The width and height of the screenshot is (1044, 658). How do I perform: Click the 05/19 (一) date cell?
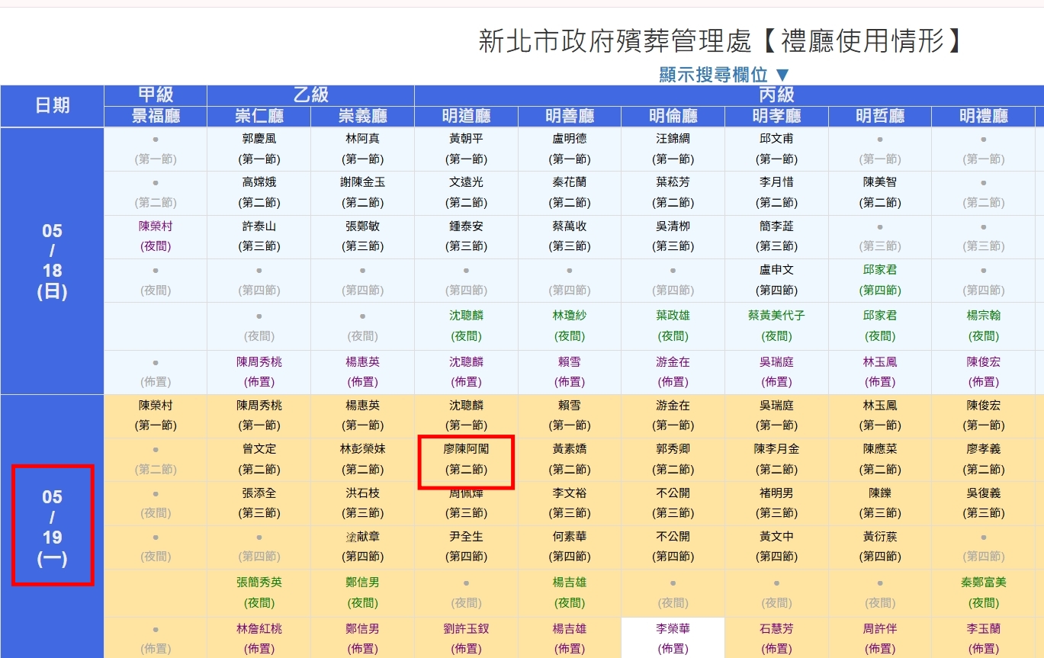(x=52, y=527)
